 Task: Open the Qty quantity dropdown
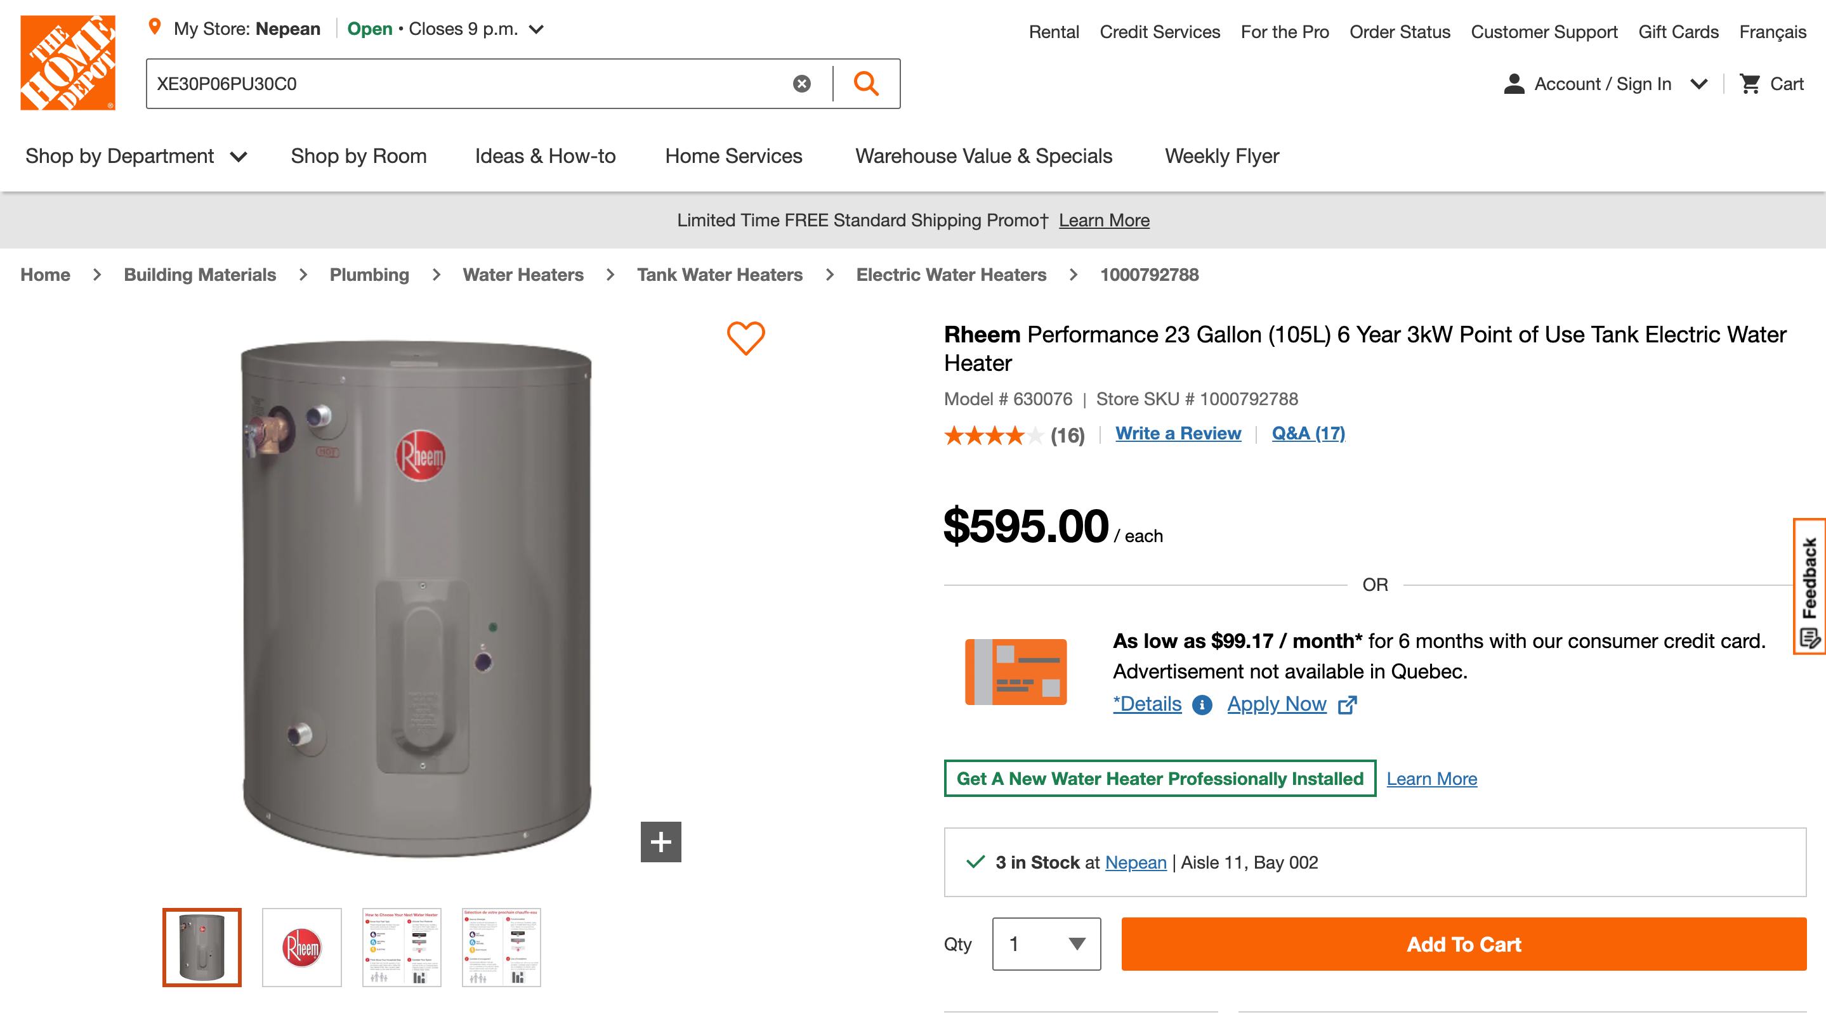[1046, 944]
